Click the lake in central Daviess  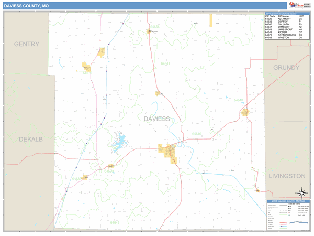click(x=120, y=141)
